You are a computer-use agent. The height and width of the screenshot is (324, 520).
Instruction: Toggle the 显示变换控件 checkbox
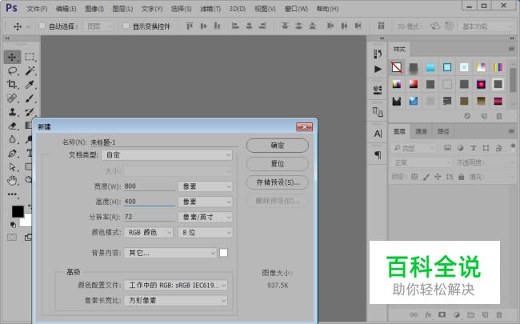[126, 26]
